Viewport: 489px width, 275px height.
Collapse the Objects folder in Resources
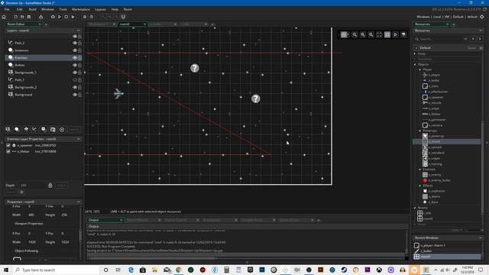[x=415, y=64]
